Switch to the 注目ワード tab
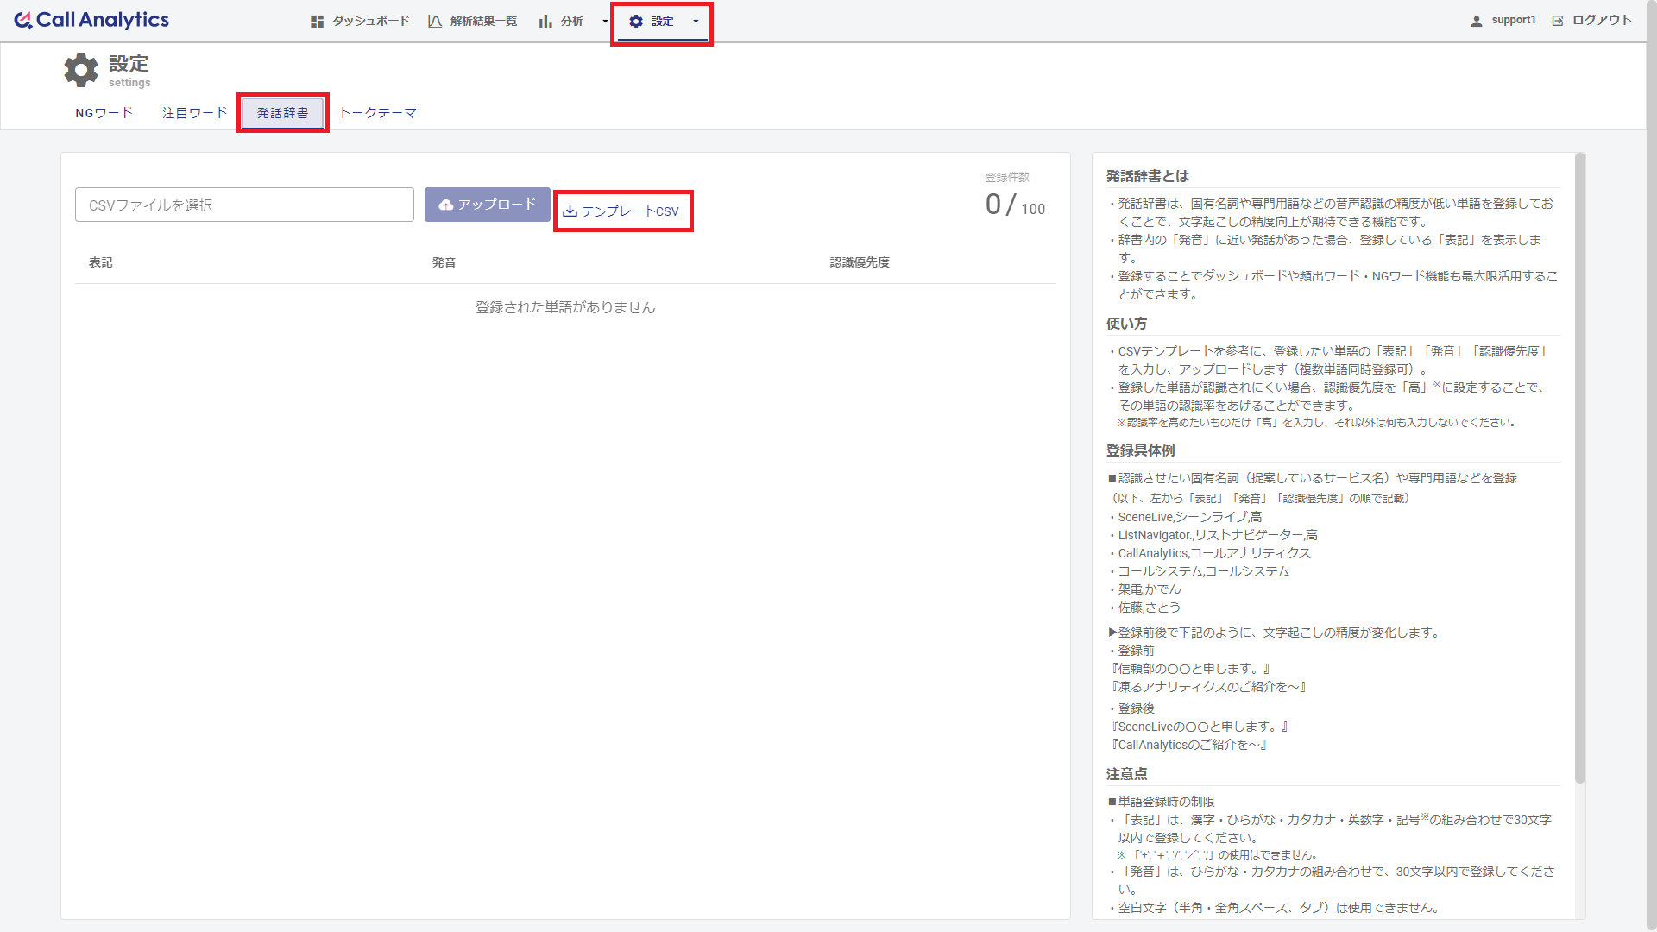The image size is (1657, 932). click(x=195, y=113)
